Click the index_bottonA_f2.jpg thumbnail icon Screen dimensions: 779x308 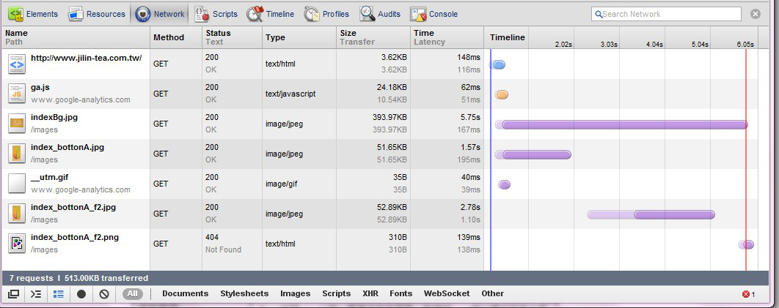click(x=17, y=214)
